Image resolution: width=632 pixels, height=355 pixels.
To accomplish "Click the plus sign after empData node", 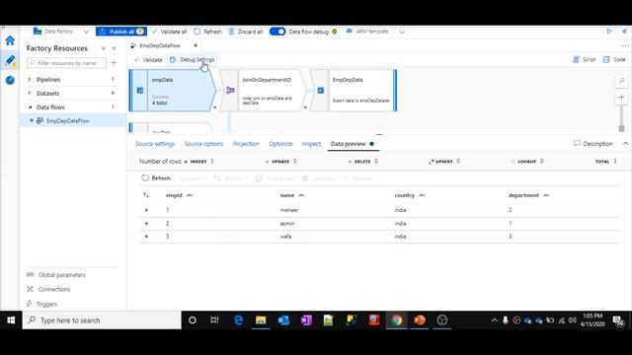I will 215,107.
